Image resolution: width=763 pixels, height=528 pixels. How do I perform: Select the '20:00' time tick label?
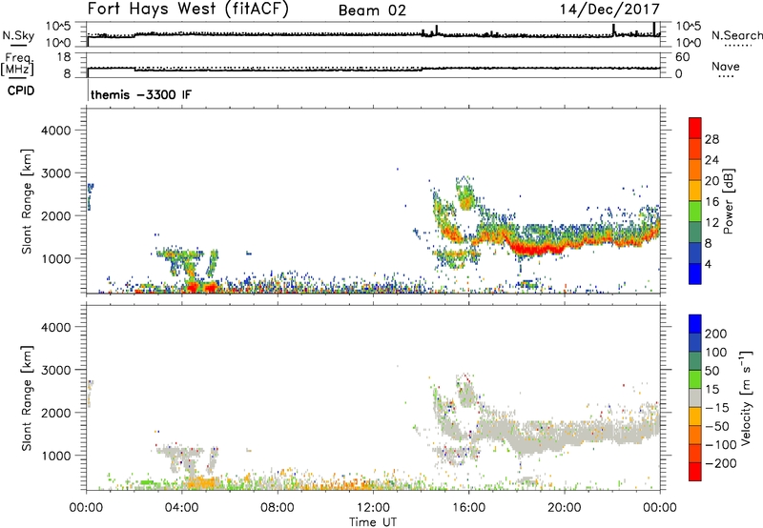(x=564, y=508)
